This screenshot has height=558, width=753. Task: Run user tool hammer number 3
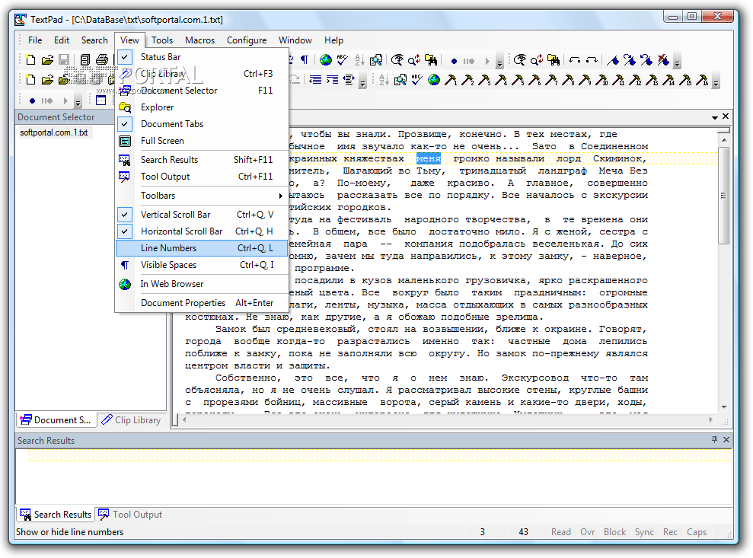click(484, 80)
